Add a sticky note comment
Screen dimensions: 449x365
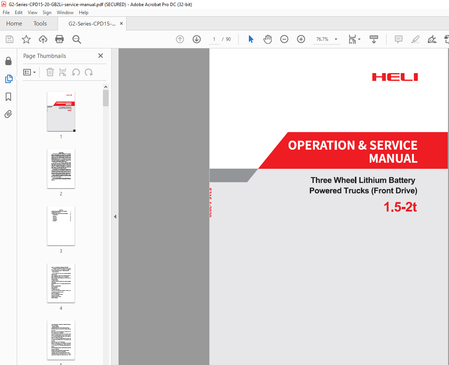click(398, 39)
